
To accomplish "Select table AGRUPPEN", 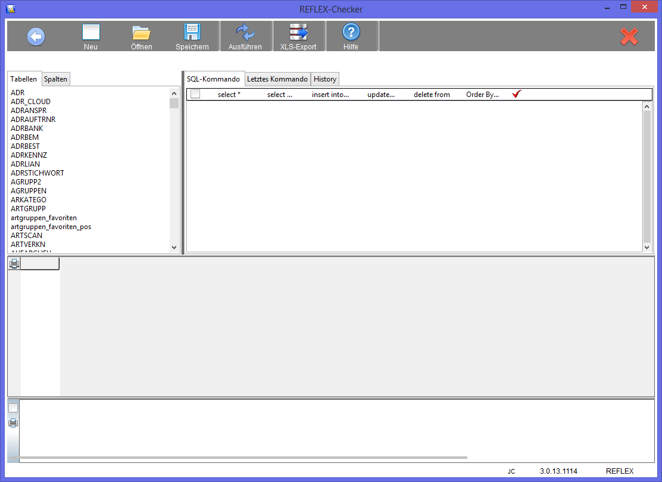I will pyautogui.click(x=29, y=191).
